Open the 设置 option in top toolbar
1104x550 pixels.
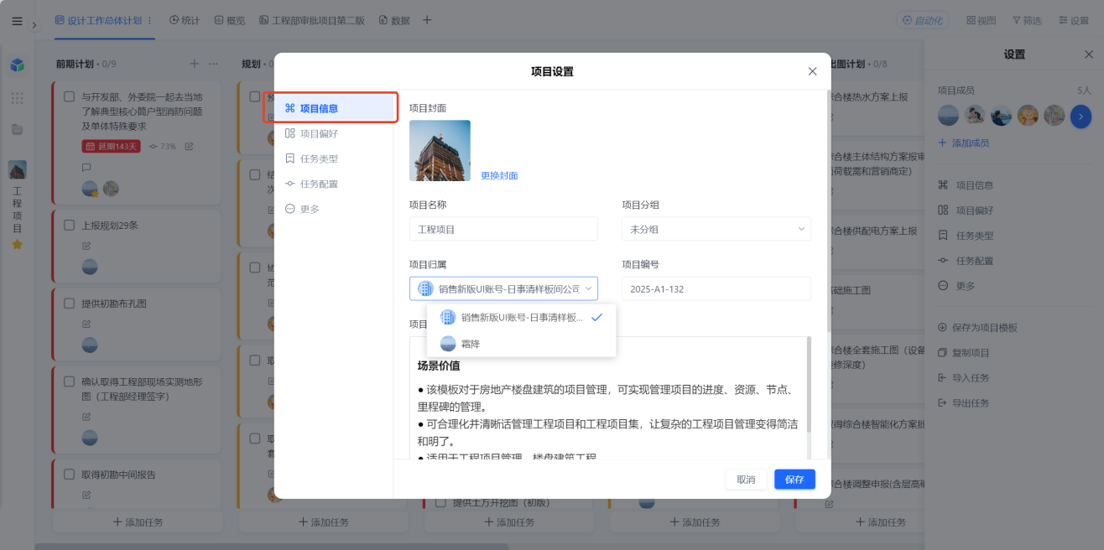(x=1073, y=20)
